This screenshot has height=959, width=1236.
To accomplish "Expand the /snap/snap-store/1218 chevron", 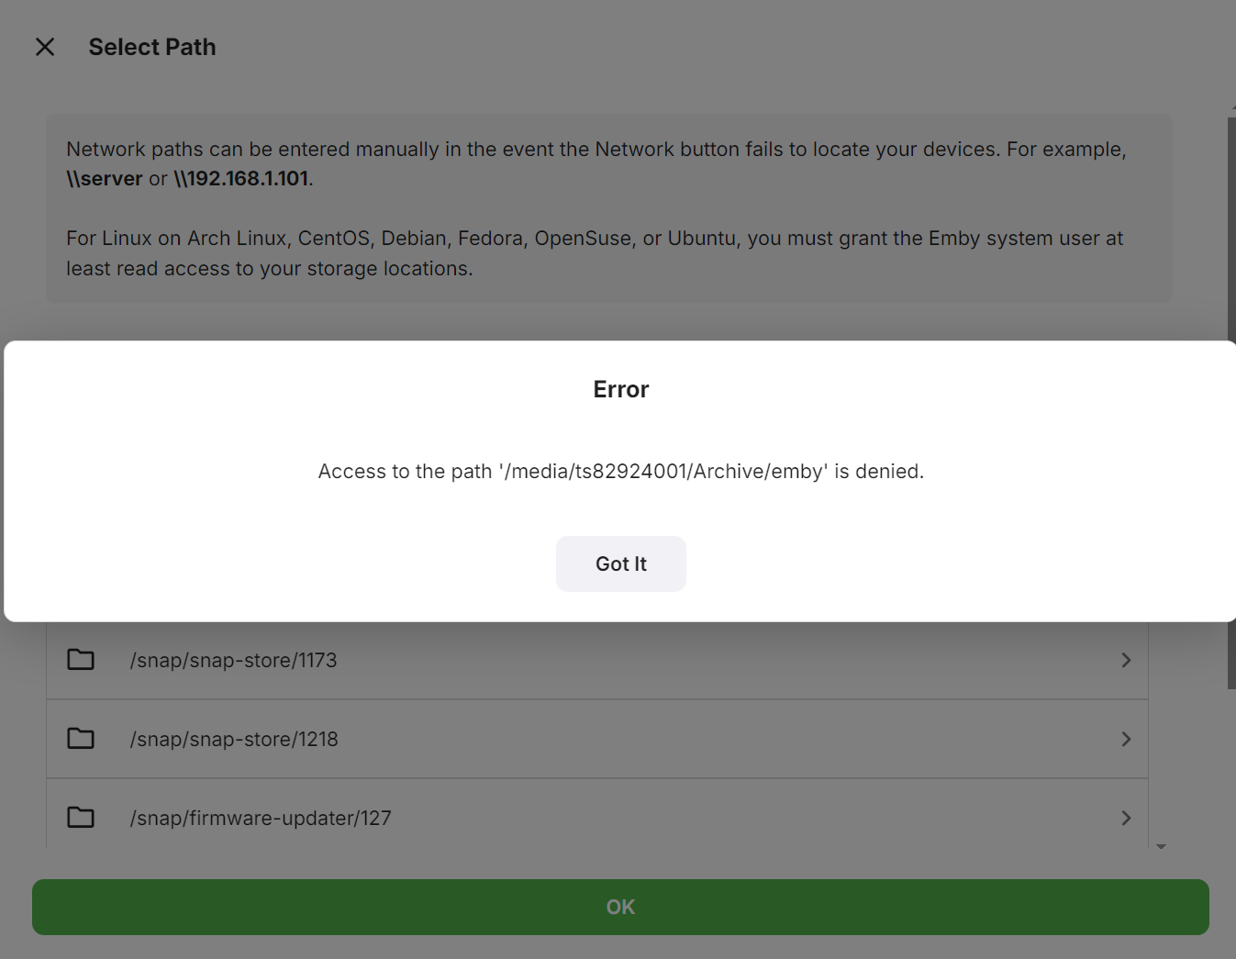I will [x=1126, y=739].
